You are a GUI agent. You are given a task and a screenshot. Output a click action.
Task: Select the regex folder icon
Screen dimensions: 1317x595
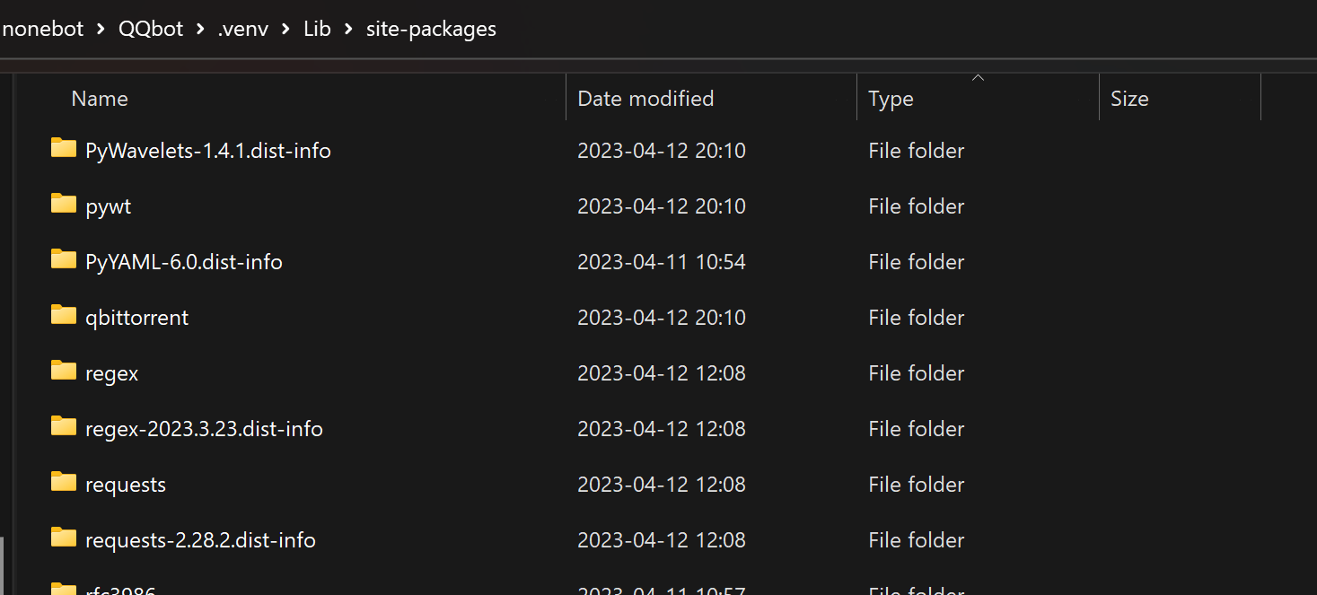click(62, 372)
